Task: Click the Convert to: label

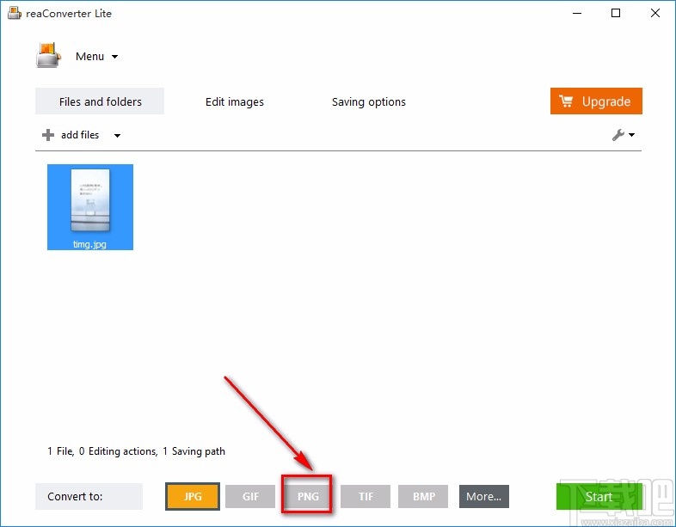Action: pos(89,496)
